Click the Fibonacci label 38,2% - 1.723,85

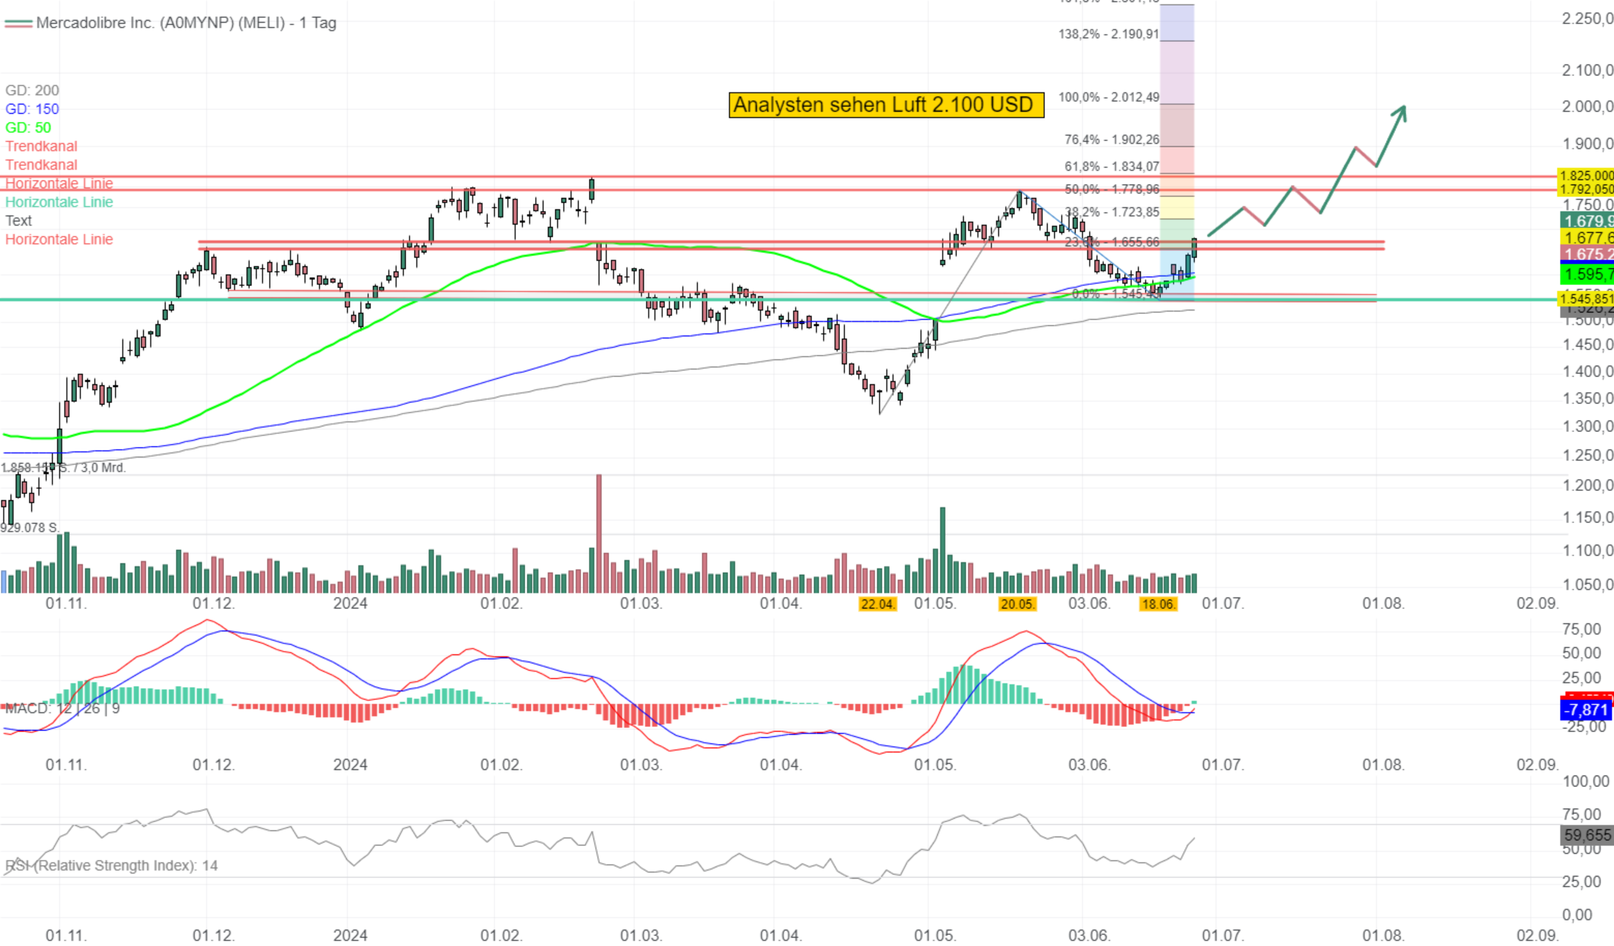tap(1111, 212)
